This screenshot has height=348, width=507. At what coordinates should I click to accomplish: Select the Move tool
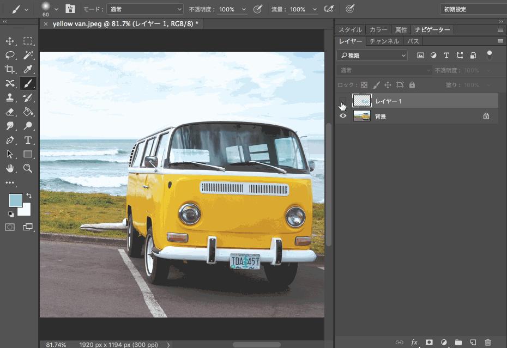tap(10, 41)
